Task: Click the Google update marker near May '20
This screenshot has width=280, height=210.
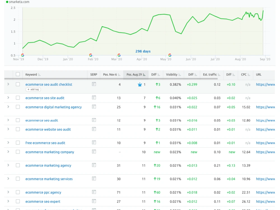Action: (x=170, y=55)
